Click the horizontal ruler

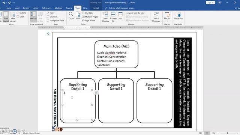pyautogui.click(x=121, y=27)
